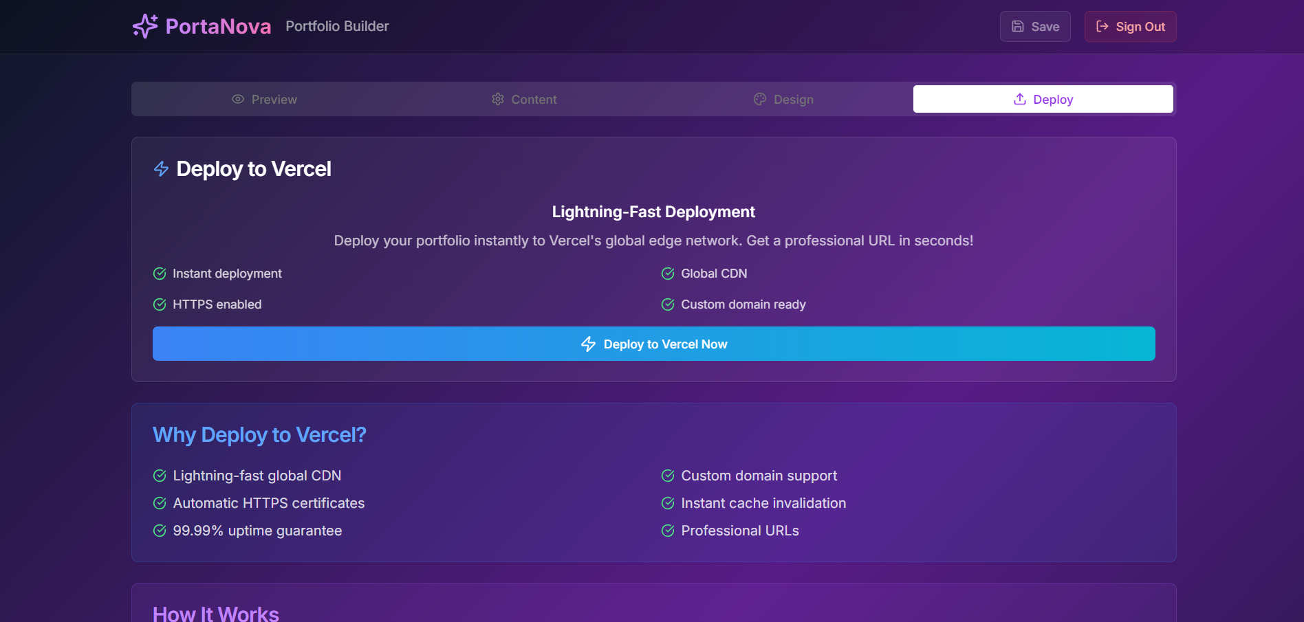Go to the Design tab

click(x=783, y=99)
